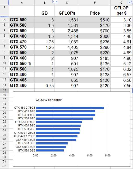Click the 2,488 GFLOPs cell
This screenshot has width=133, height=169.
67,31
